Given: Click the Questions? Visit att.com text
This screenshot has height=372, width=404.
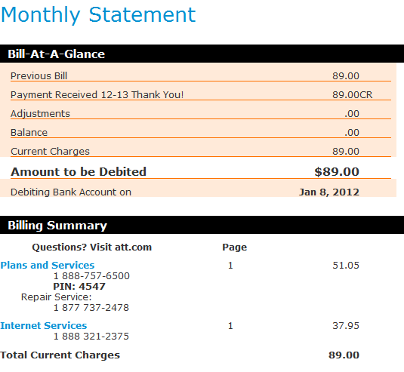Looking at the screenshot, I should coord(92,247).
